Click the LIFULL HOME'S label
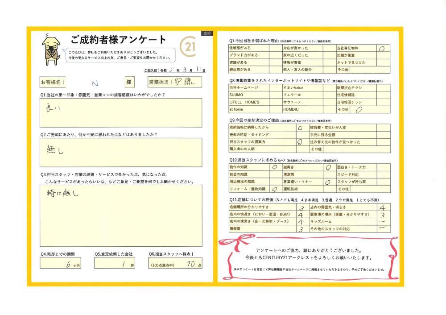The width and height of the screenshot is (446, 315). click(x=244, y=102)
